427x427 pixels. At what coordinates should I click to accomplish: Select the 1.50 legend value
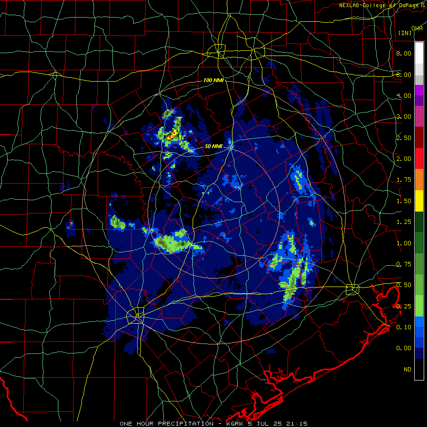[404, 201]
